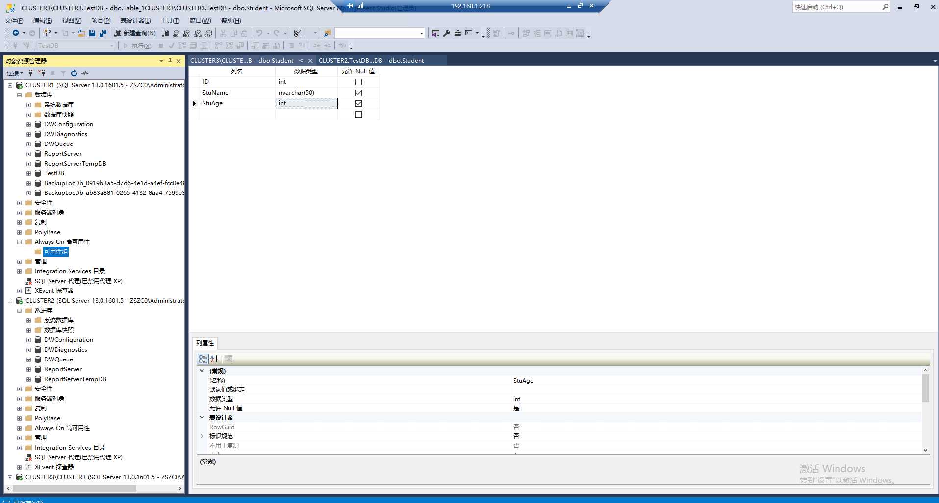Click the StuAge data type cell
Viewport: 939px width, 503px height.
(306, 103)
